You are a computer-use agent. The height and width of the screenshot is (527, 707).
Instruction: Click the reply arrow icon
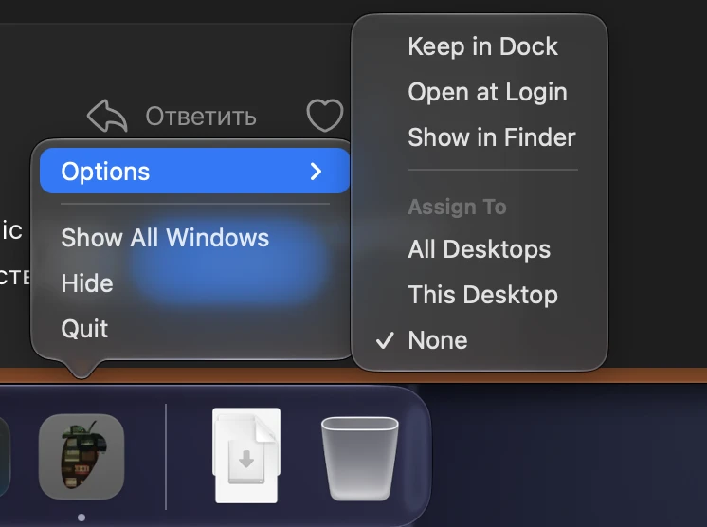click(x=107, y=116)
